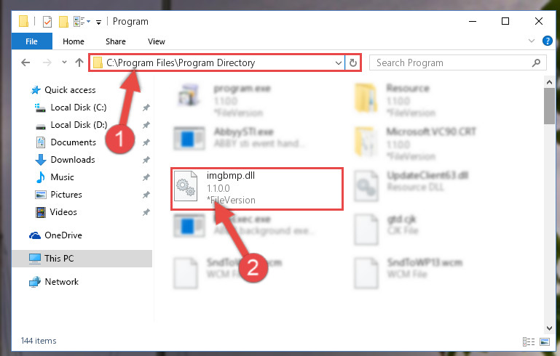
Task: Select the UpdateClient63.dll file
Action: (411, 185)
